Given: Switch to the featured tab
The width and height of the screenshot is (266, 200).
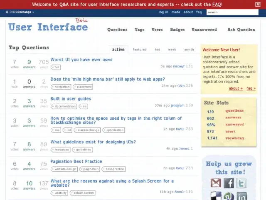Looking at the screenshot, I should [x=140, y=50].
